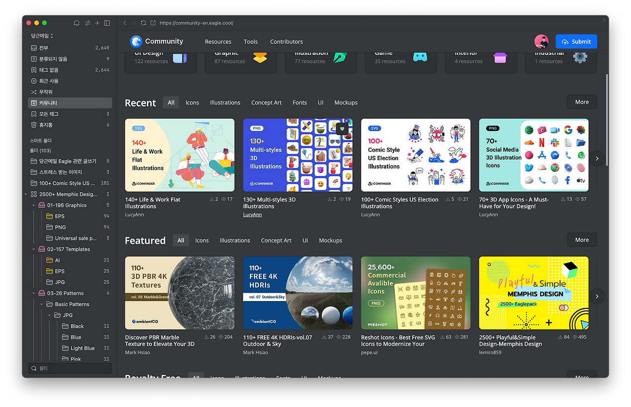
Task: Open the 25,600+ Commercial Available Icons thumbnail
Action: click(x=416, y=293)
